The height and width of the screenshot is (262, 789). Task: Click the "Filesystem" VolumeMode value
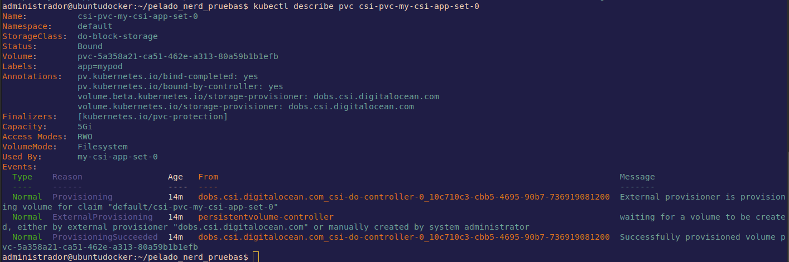[103, 147]
